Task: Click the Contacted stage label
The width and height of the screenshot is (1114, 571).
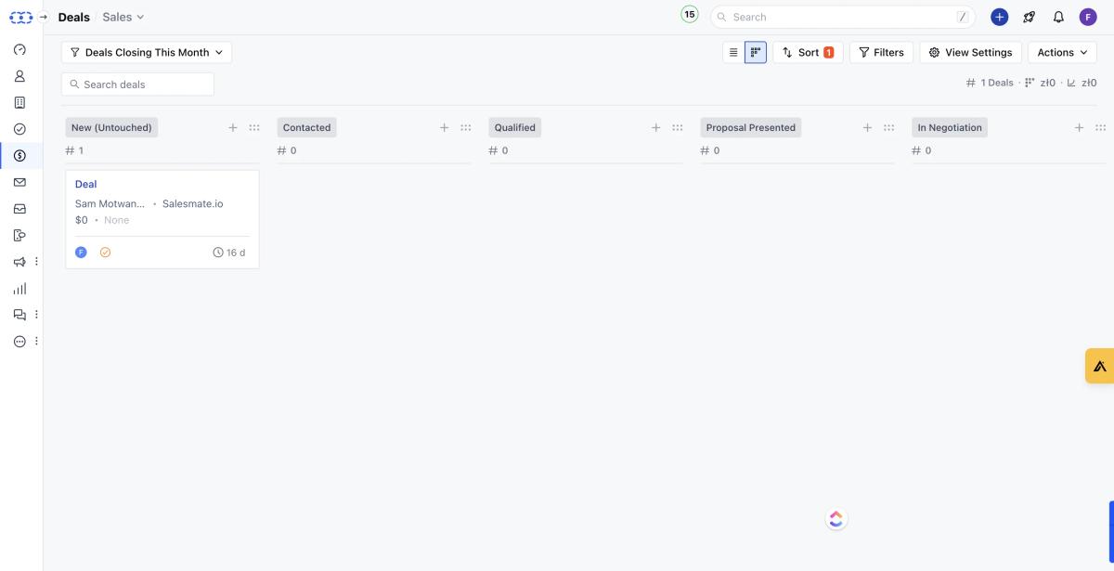Action: click(x=306, y=128)
